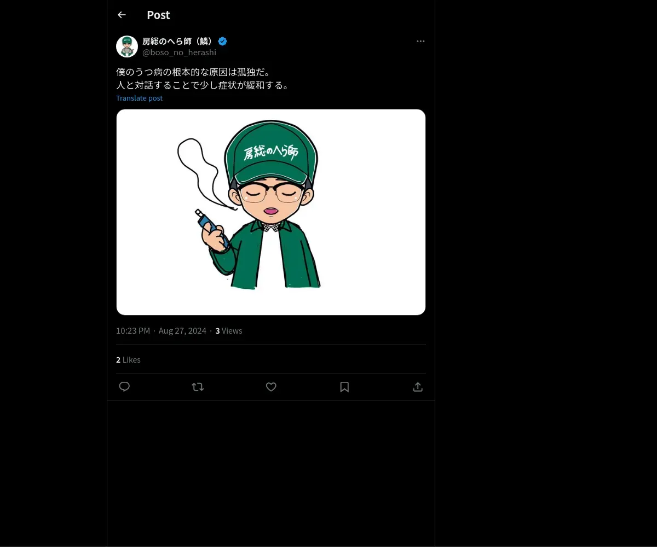The image size is (657, 547).
Task: Open the @boso_no_herashi handle
Action: click(x=179, y=53)
